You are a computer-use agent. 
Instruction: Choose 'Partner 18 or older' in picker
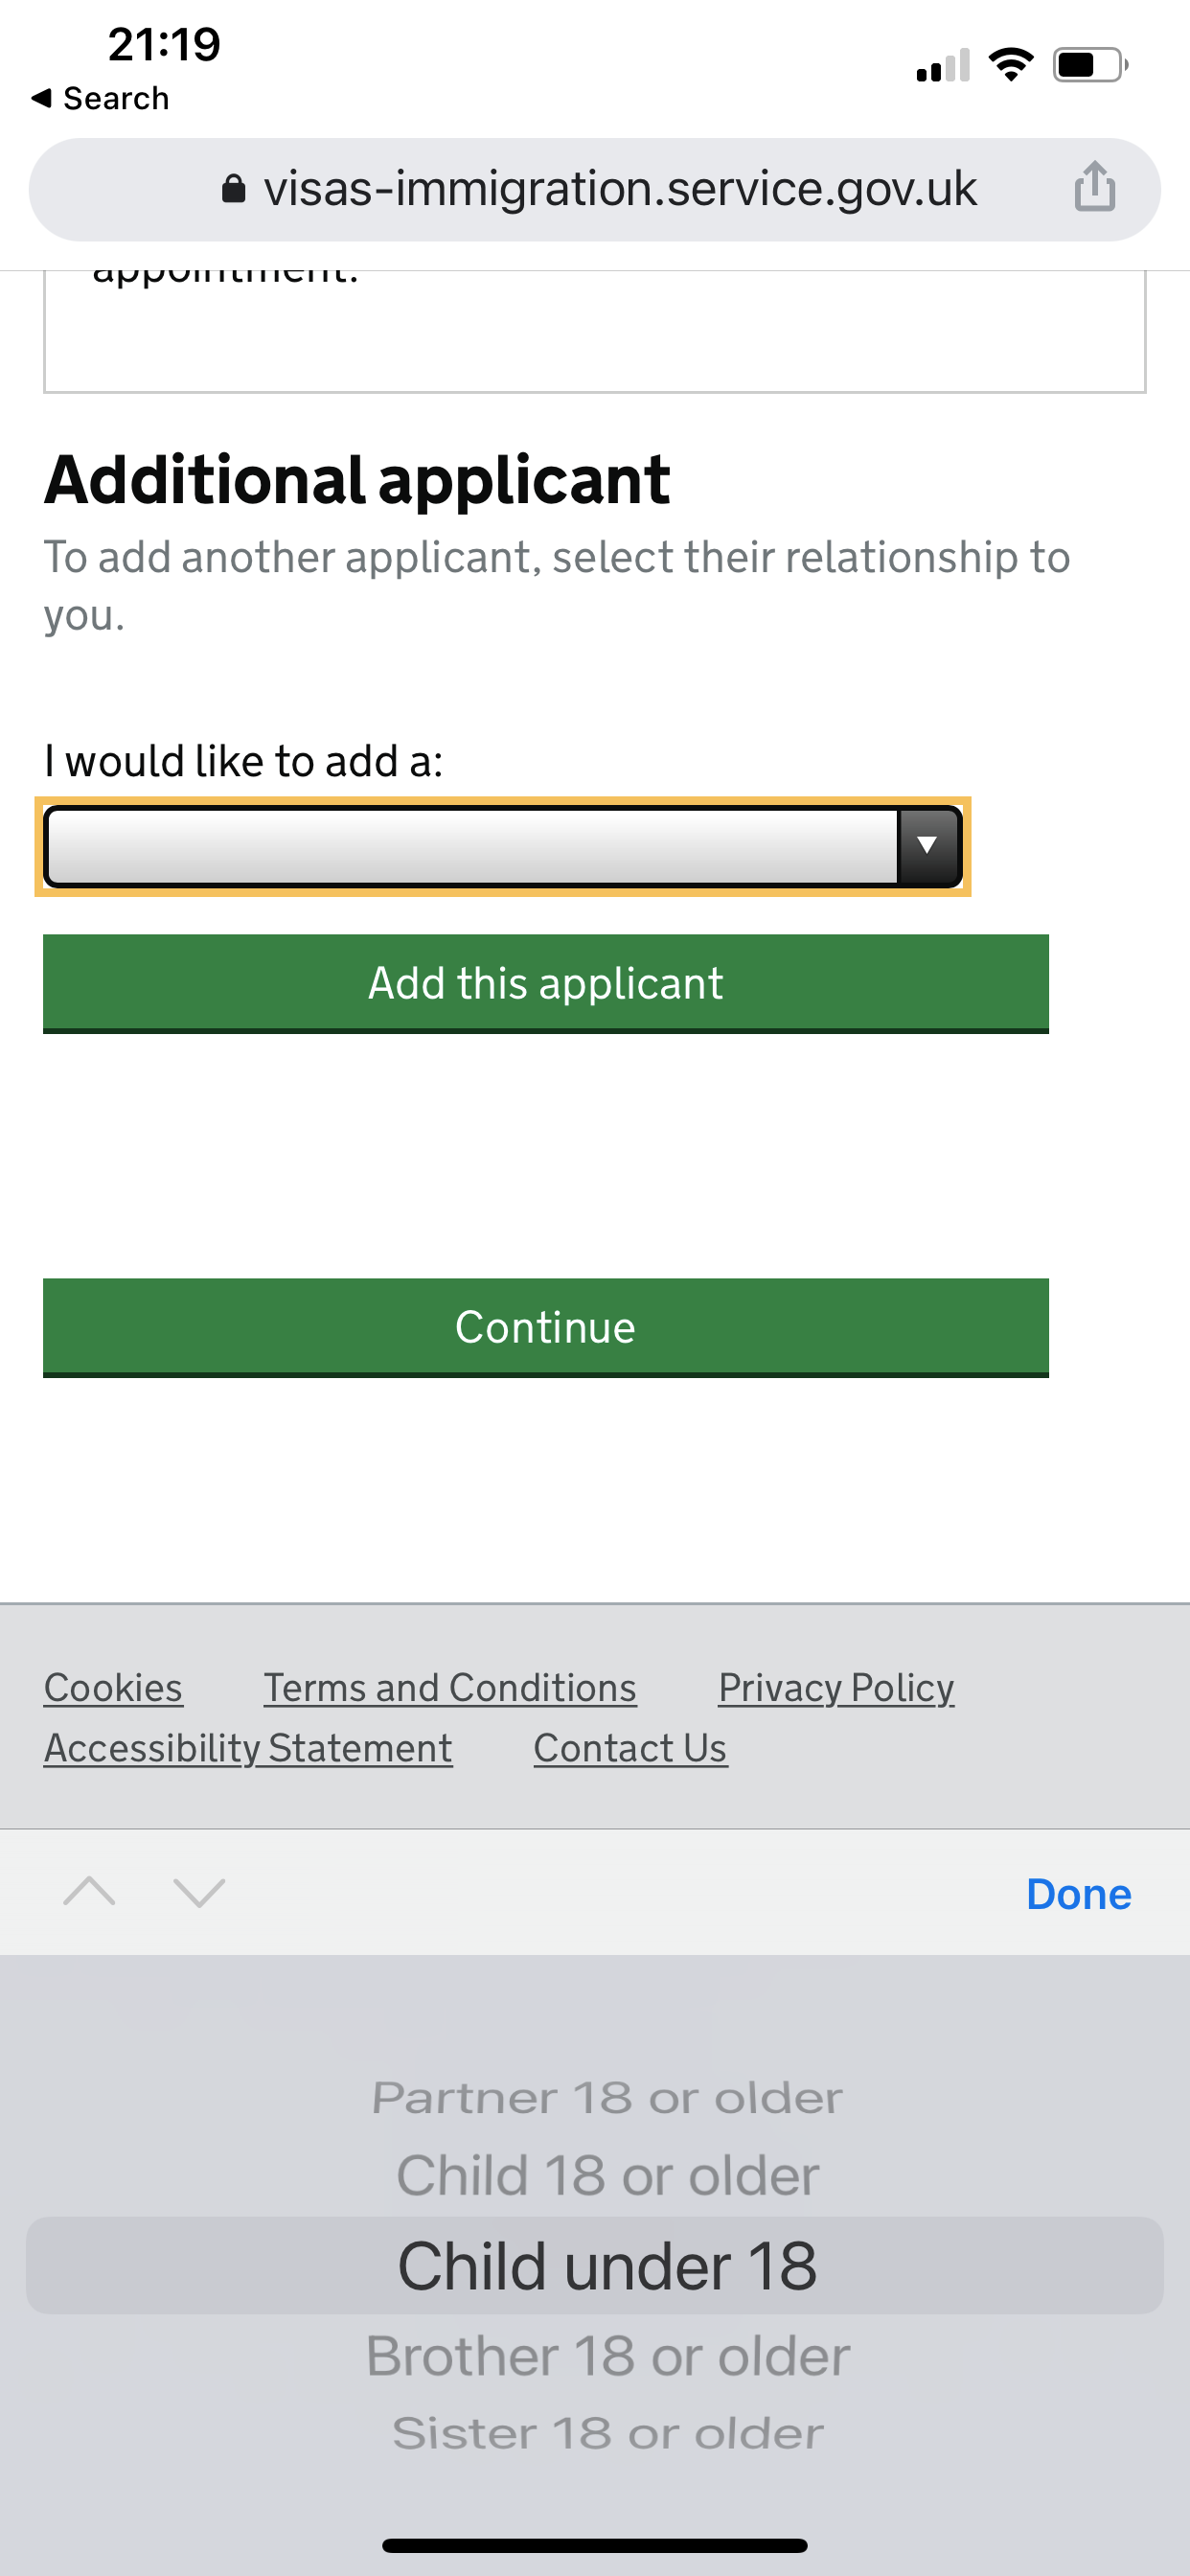pyautogui.click(x=606, y=2098)
